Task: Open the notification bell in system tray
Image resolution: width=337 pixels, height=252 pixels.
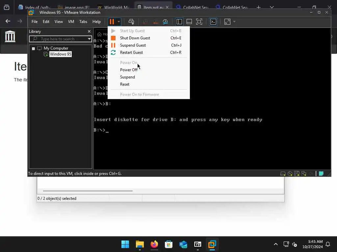Action: [x=328, y=244]
